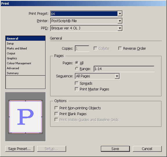
Task: Select the All pages radio button
Action: coord(77,63)
